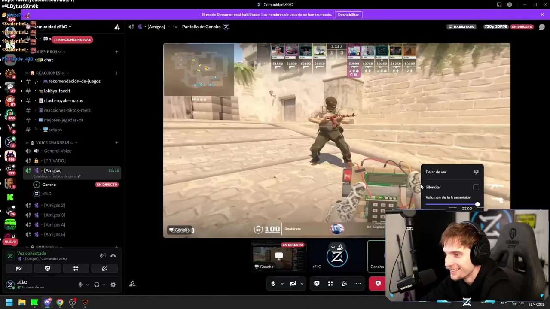
Task: Open Google Chrome from the taskbar
Action: pos(60,302)
